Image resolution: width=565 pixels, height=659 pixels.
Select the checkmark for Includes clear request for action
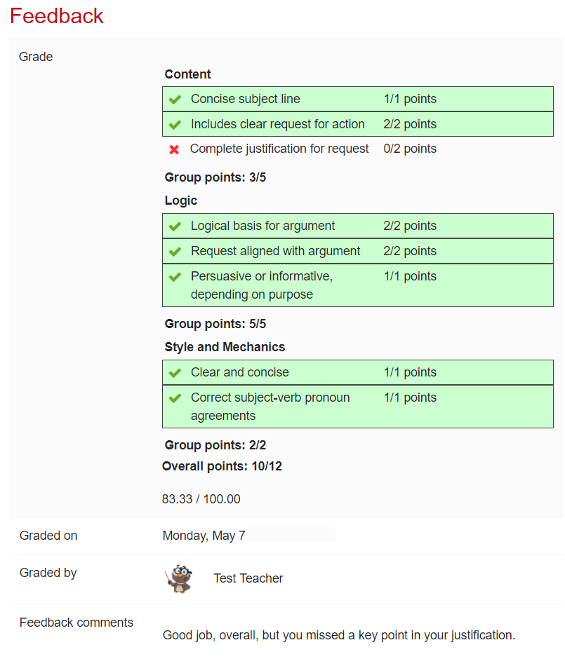click(175, 124)
